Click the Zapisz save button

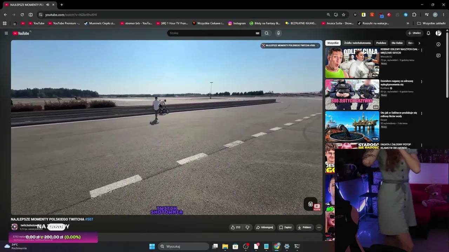(x=285, y=227)
